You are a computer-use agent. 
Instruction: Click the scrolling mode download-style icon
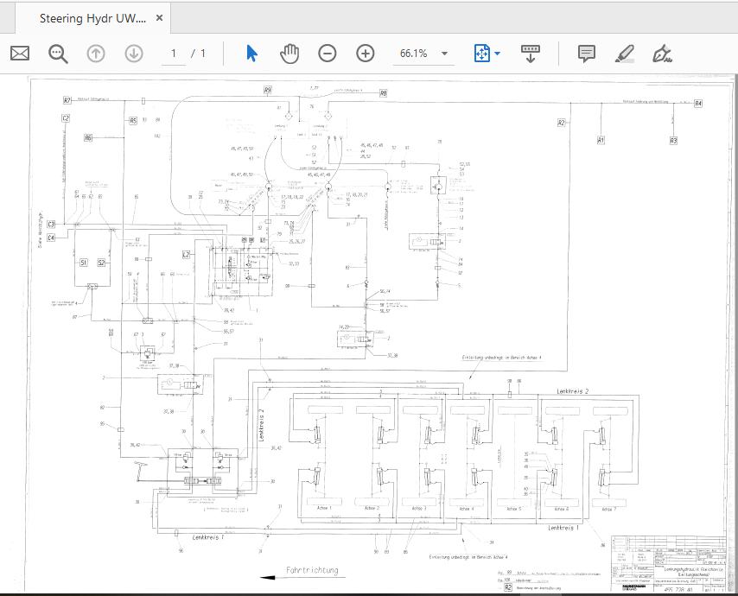coord(531,54)
